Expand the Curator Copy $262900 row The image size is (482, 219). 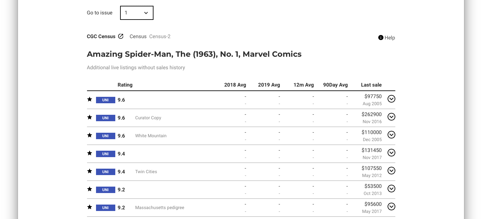pyautogui.click(x=391, y=117)
